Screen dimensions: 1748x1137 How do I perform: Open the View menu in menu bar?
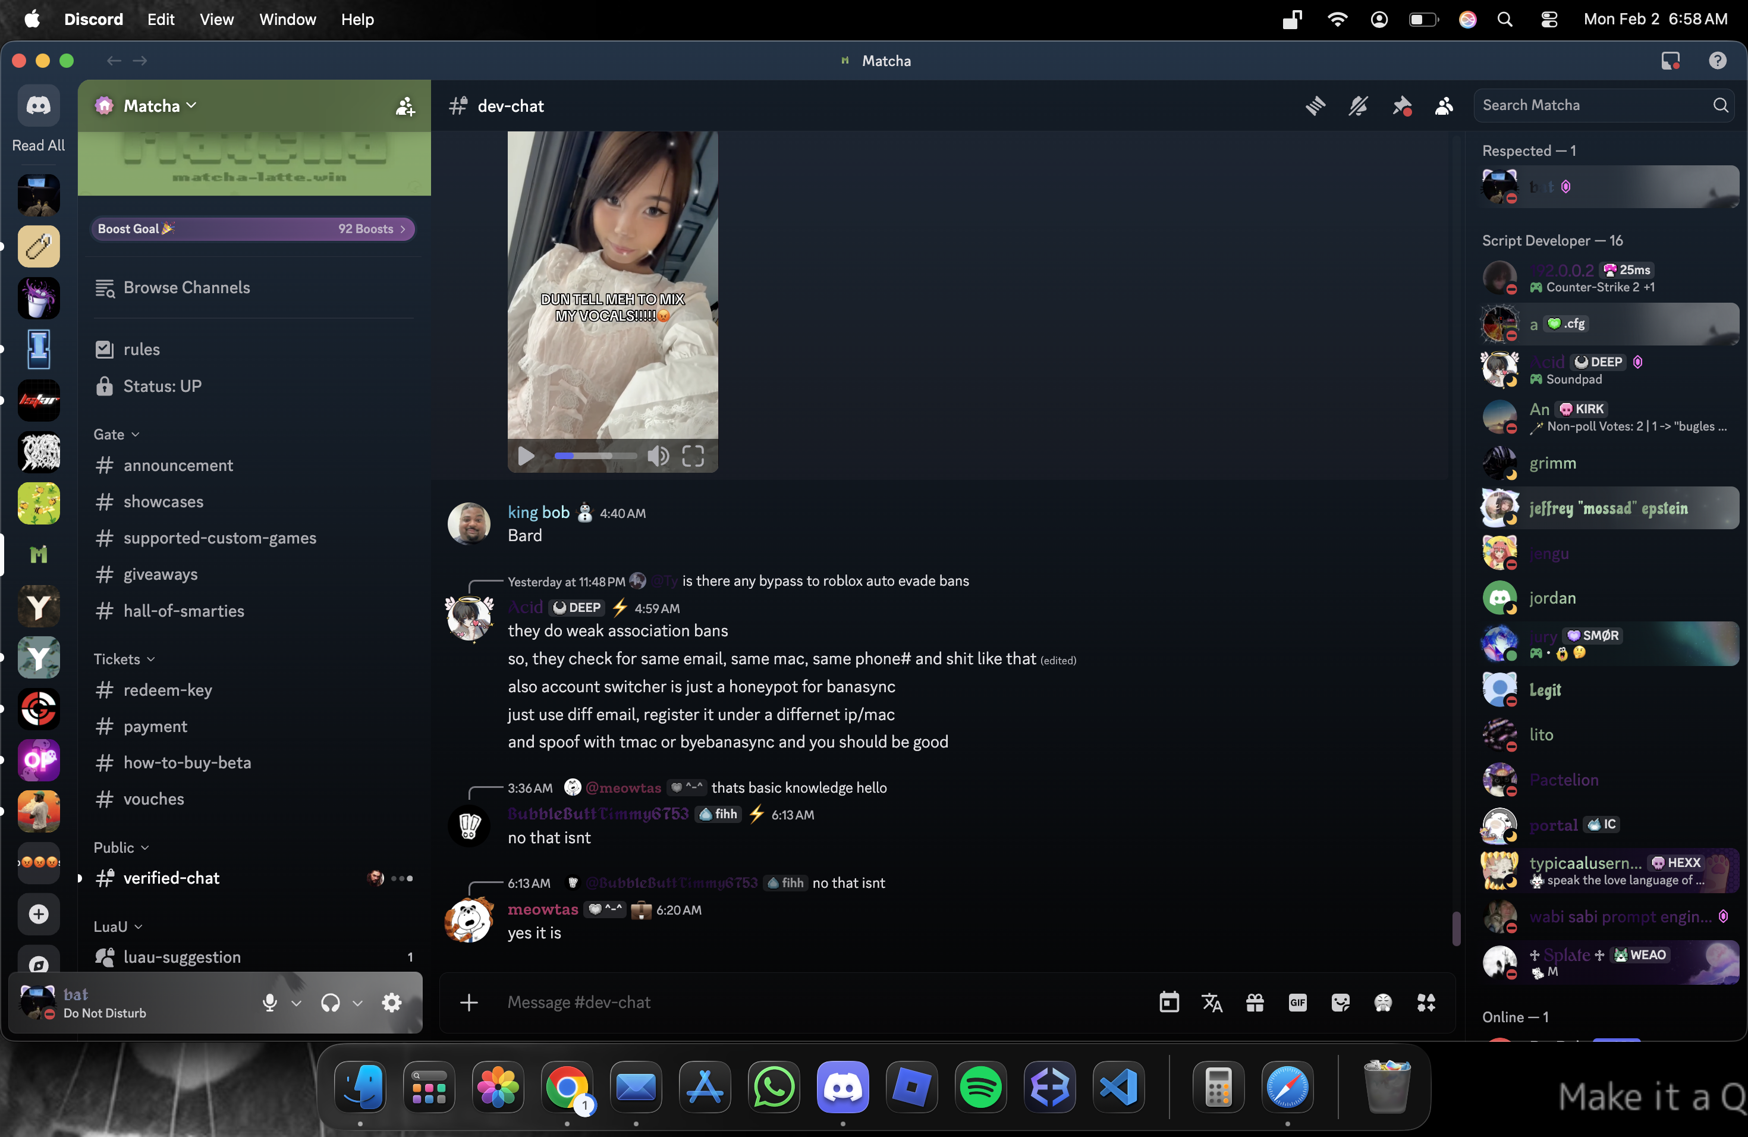pos(216,19)
